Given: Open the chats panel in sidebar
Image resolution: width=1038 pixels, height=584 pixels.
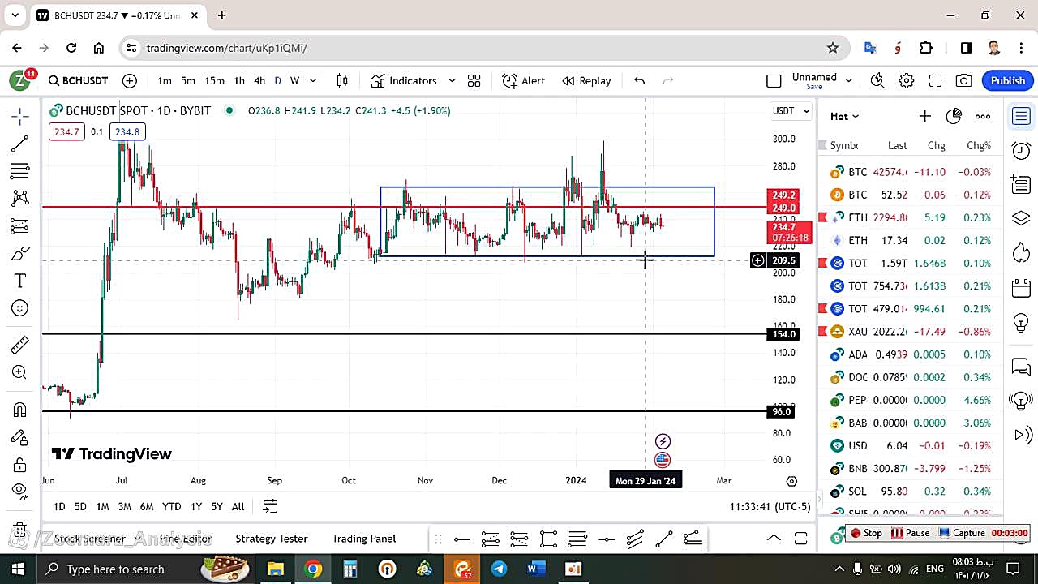Looking at the screenshot, I should pos(1021,367).
